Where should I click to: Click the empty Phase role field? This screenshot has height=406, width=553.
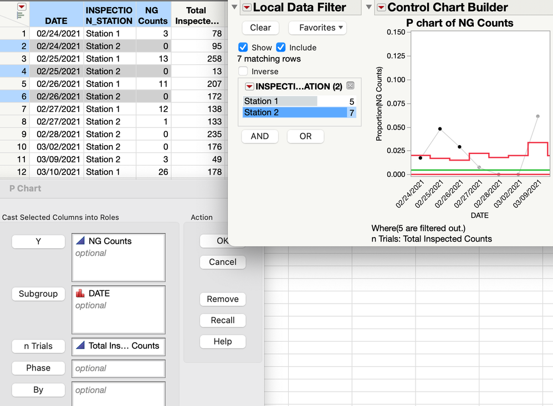[119, 368]
